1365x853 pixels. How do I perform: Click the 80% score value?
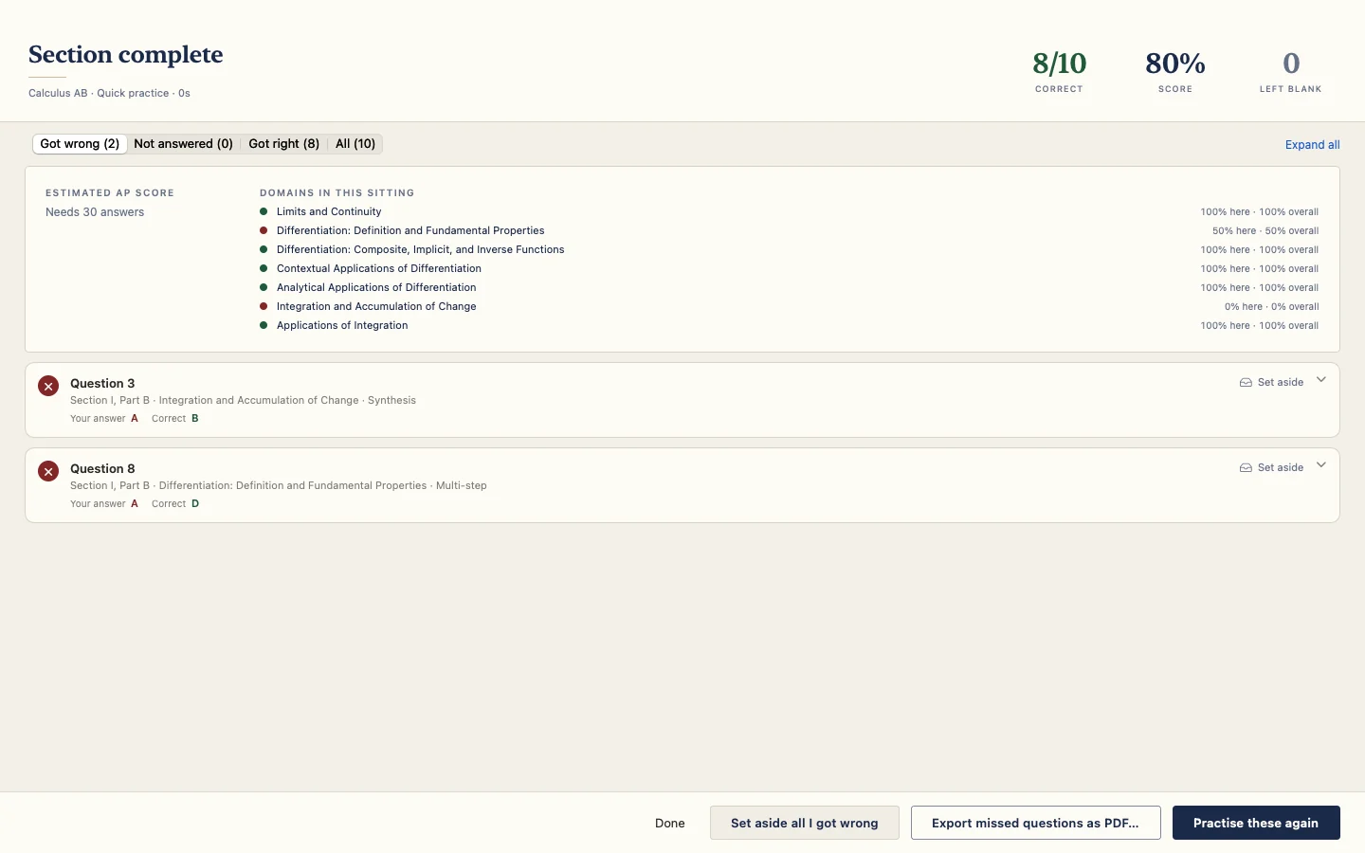[1175, 64]
